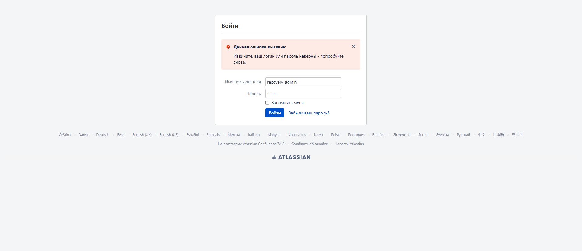The width and height of the screenshot is (582, 251).
Task: Choose the 日本語 language link
Action: (499, 135)
